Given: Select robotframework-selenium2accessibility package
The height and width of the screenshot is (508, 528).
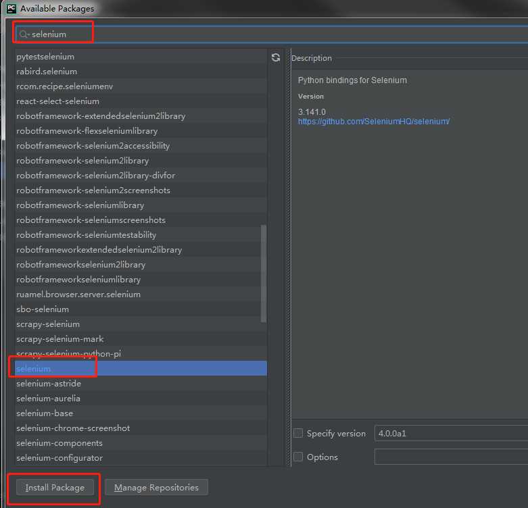Looking at the screenshot, I should 141,146.
